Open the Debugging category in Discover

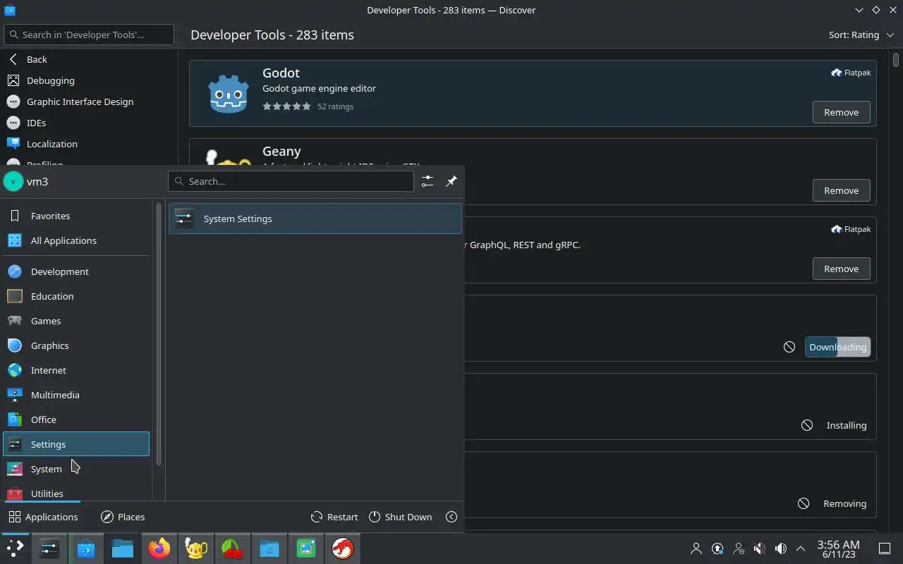[x=89, y=80]
